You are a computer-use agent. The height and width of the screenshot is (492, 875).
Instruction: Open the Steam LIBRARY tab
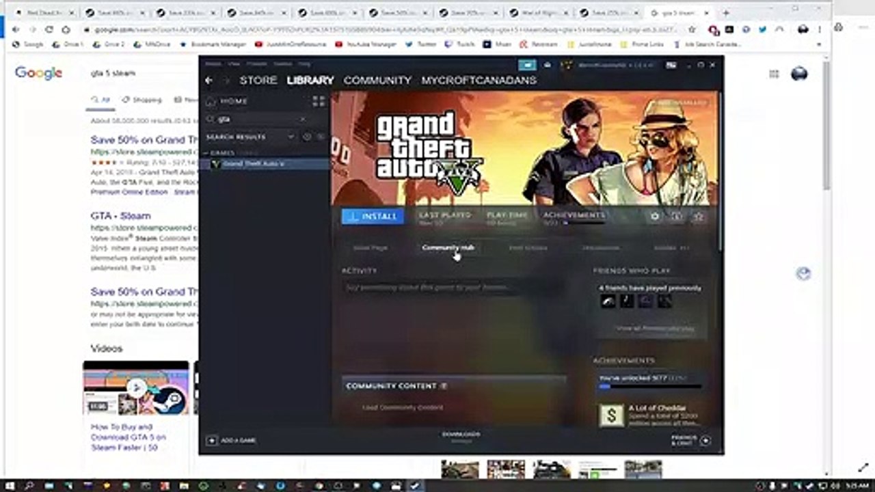tap(310, 81)
